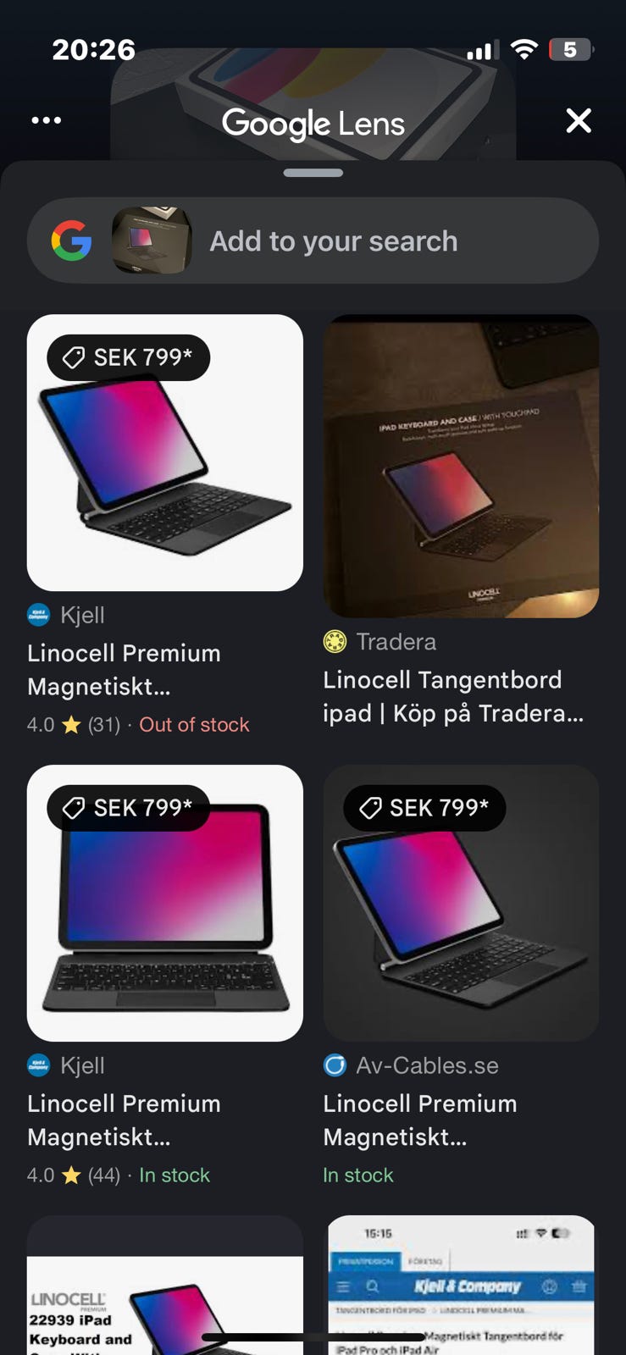Tap SEK 799 tag on Av-Cables result
Image resolution: width=626 pixels, height=1355 pixels.
point(424,808)
